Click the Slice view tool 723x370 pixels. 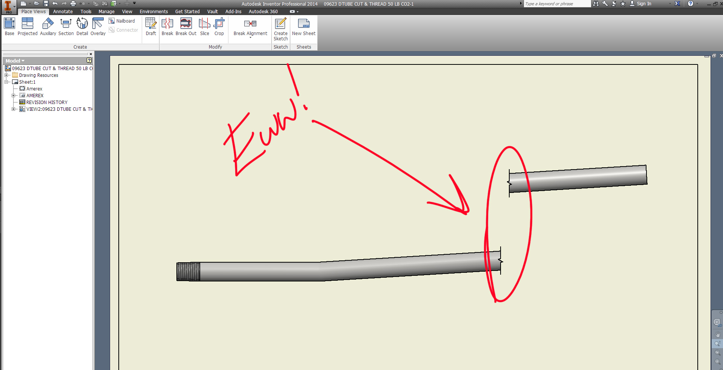click(205, 26)
